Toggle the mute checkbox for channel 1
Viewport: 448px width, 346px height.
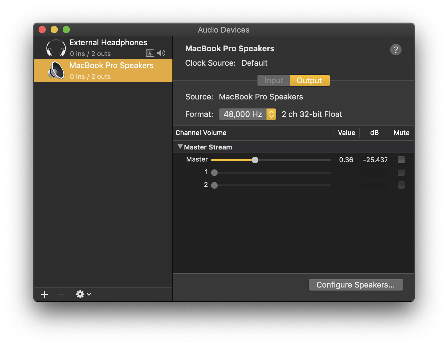coord(401,172)
